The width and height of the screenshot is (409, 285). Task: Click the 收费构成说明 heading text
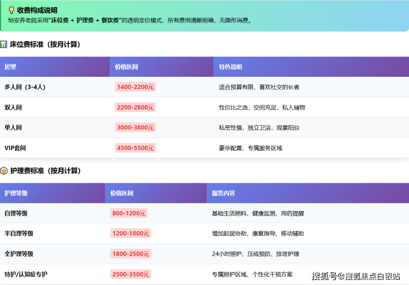(37, 10)
